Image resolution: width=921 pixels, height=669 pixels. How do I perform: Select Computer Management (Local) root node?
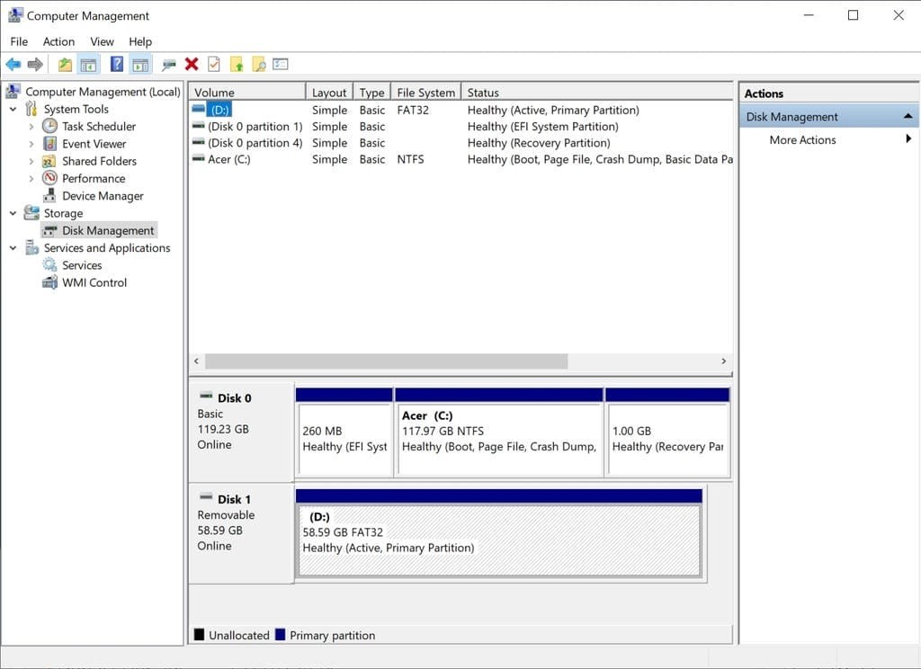click(x=103, y=92)
